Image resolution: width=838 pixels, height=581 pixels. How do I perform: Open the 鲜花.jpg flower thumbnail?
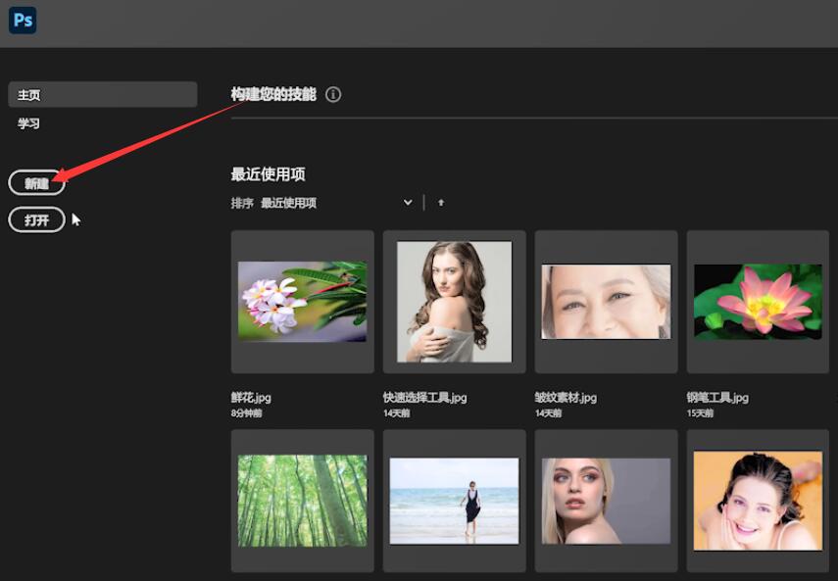point(303,302)
